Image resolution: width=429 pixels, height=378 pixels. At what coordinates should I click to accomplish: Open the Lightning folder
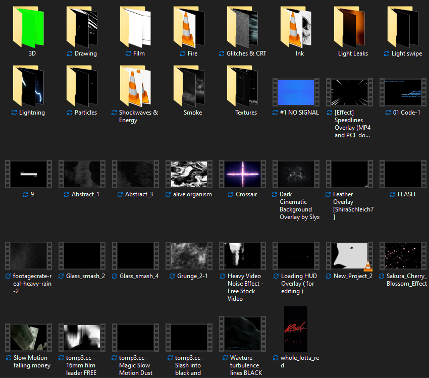coord(28,86)
